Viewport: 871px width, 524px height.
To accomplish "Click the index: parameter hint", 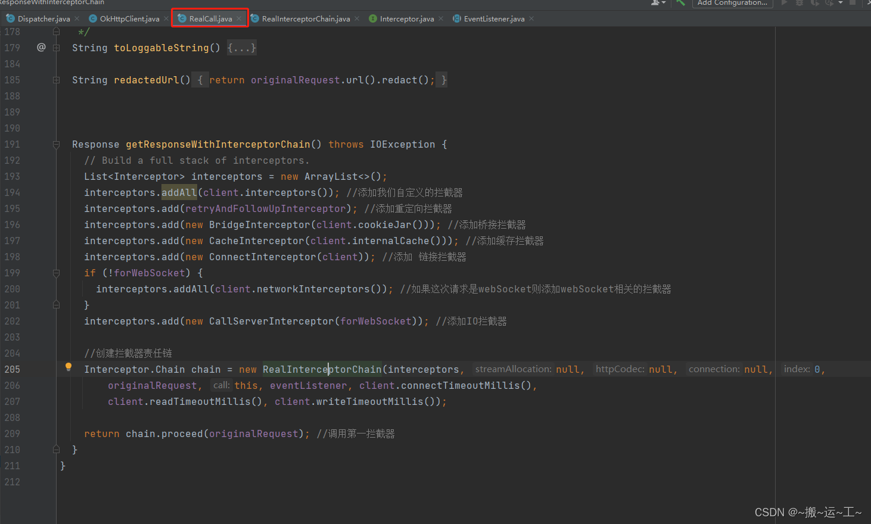I will pyautogui.click(x=797, y=369).
